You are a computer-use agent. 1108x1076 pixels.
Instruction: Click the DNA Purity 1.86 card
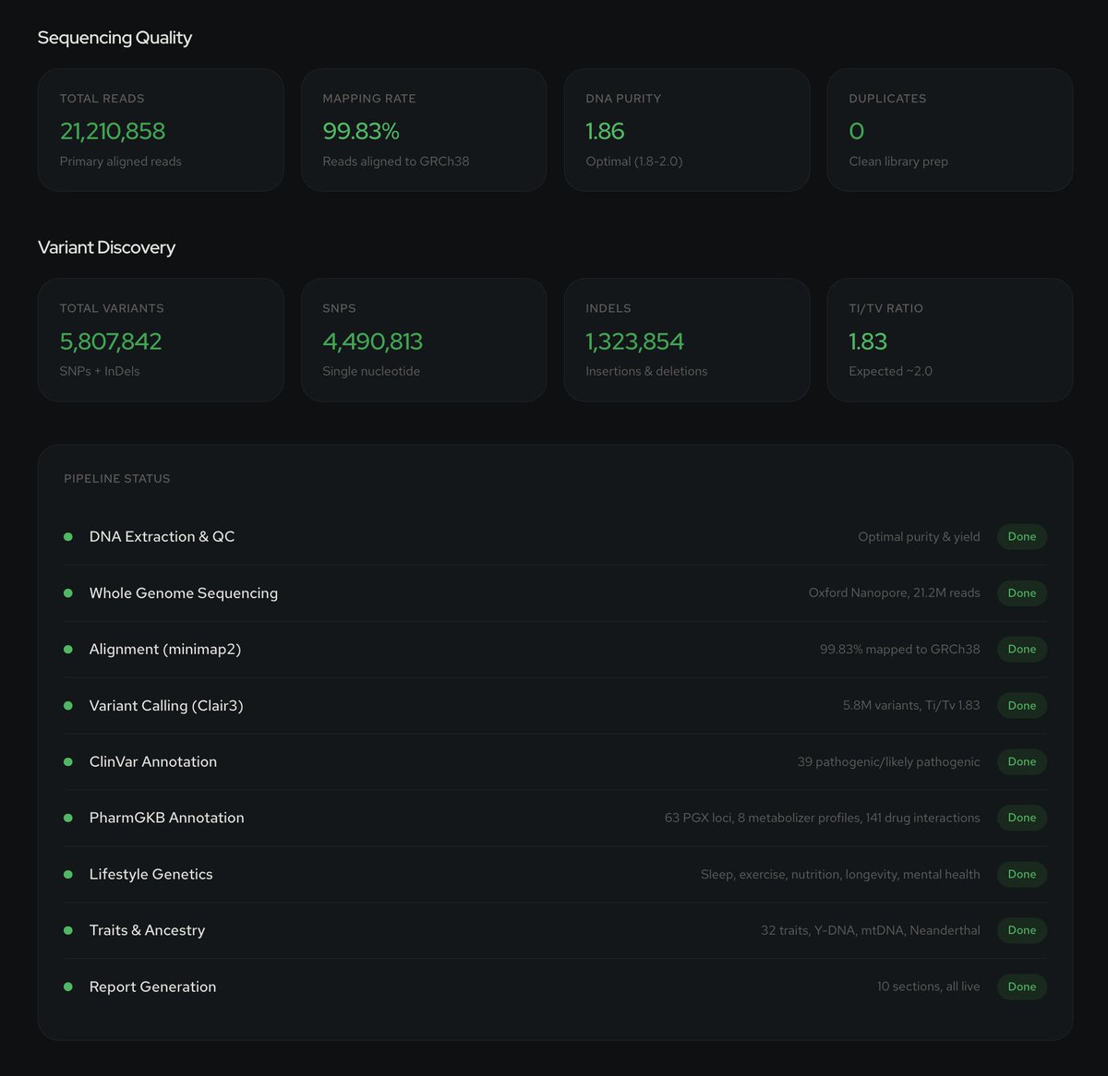point(687,130)
